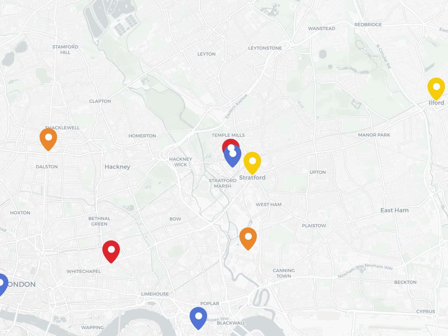Click the Manor Park label

coord(374,135)
